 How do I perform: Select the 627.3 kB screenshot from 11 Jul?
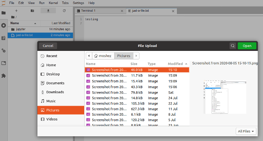[137, 109]
